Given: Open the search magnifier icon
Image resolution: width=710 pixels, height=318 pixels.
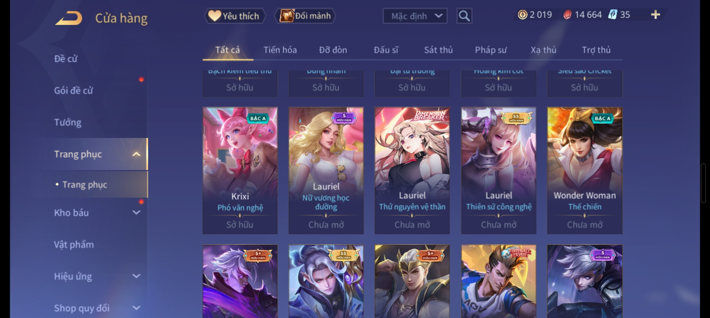Looking at the screenshot, I should coord(464,16).
